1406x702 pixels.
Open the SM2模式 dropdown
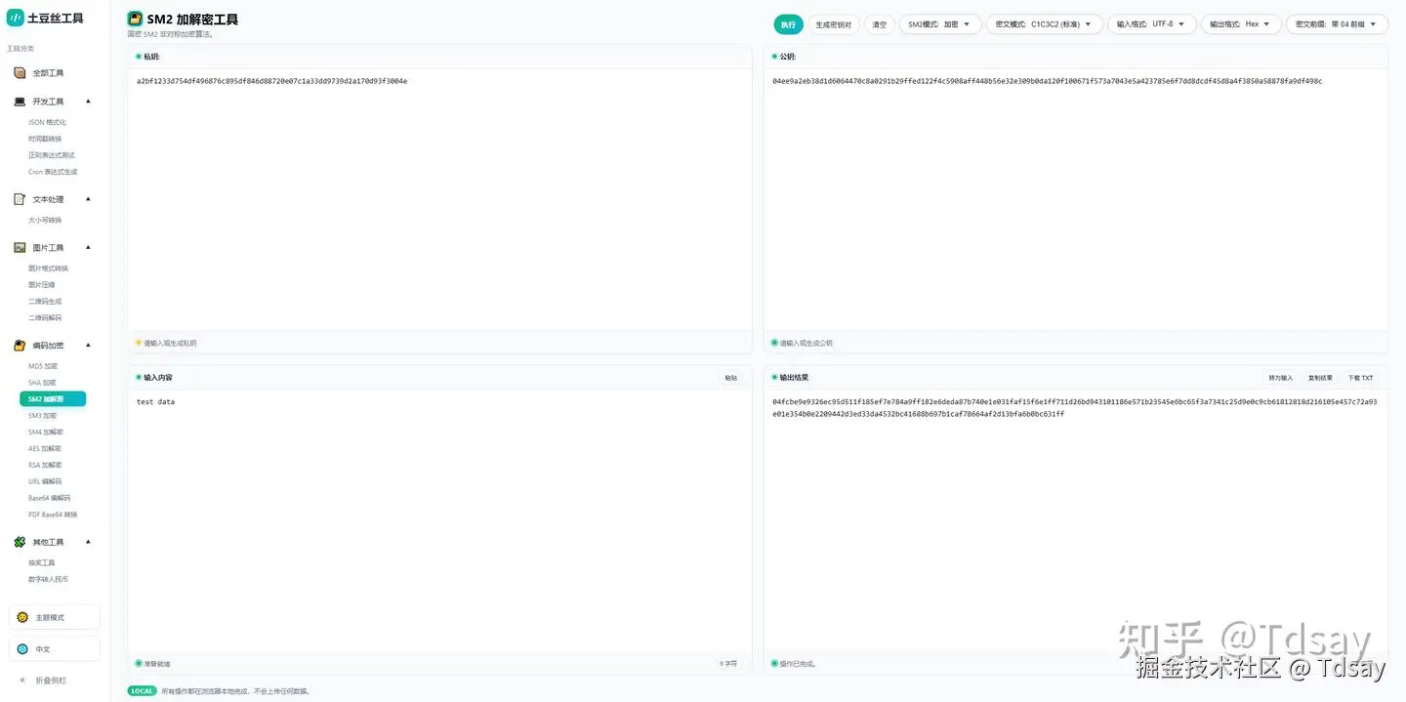click(939, 24)
